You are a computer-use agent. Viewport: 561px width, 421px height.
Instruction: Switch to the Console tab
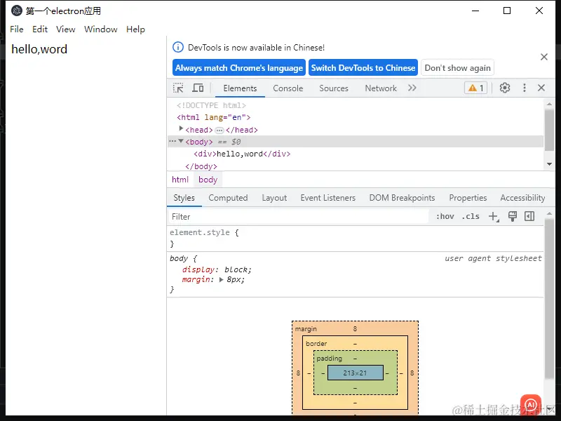point(288,88)
